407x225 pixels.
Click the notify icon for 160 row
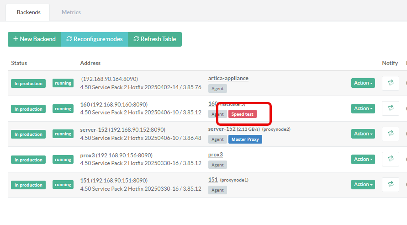click(390, 108)
